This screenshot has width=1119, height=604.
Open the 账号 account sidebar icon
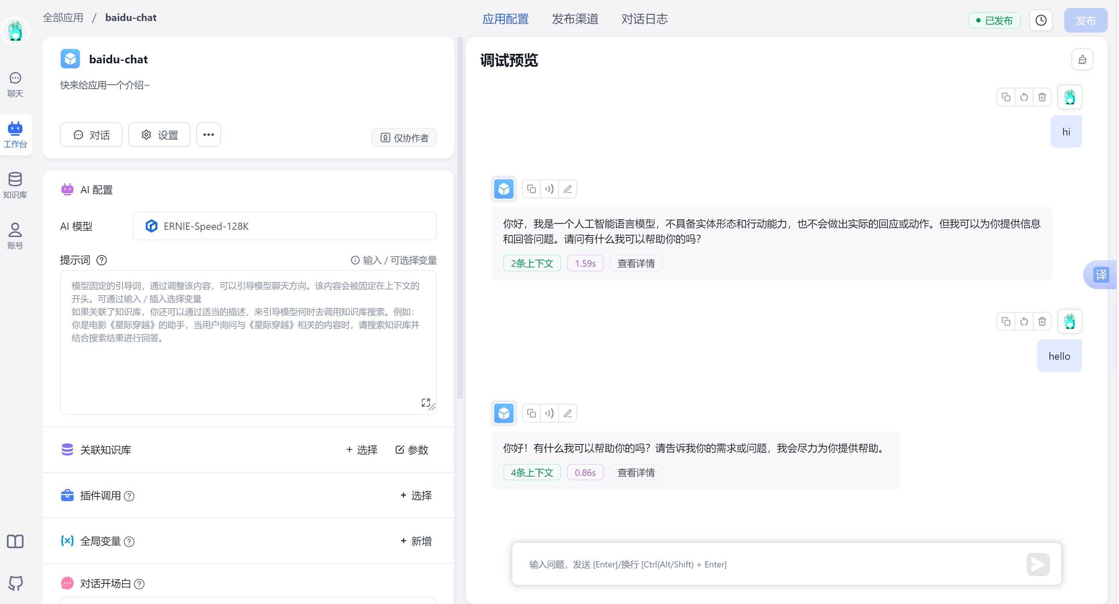(x=15, y=236)
